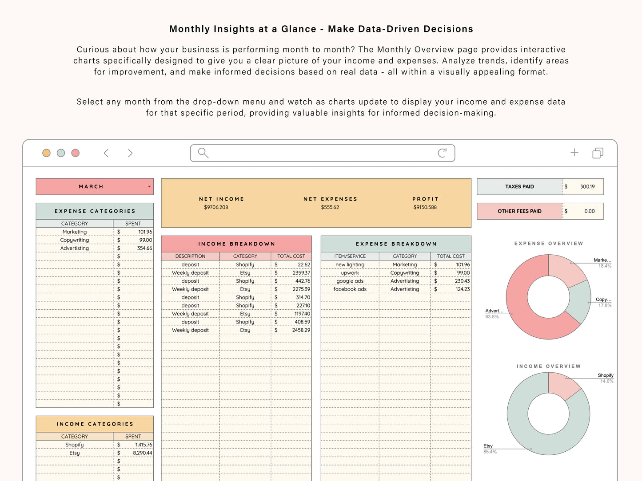Click the Expense Breakdown table header
Image resolution: width=642 pixels, height=481 pixels.
396,244
